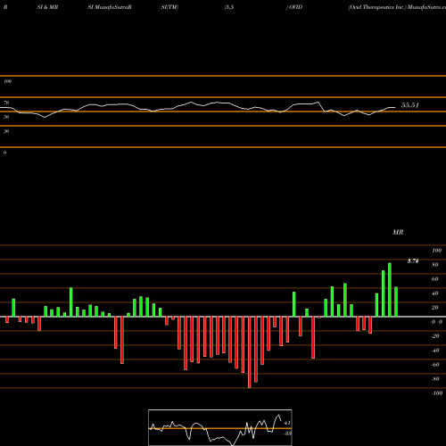
Task: Click the 20 label on MR axis
Action: tap(435, 308)
